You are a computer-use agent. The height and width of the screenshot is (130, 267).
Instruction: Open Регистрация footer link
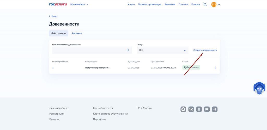tap(57, 114)
